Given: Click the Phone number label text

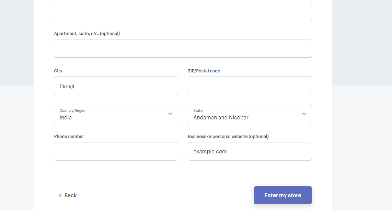Looking at the screenshot, I should point(69,137).
